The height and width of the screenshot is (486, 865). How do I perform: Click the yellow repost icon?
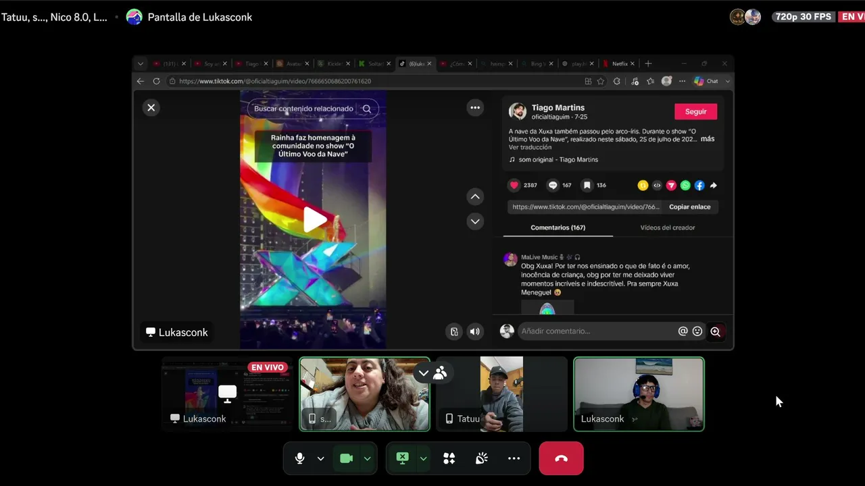(643, 185)
